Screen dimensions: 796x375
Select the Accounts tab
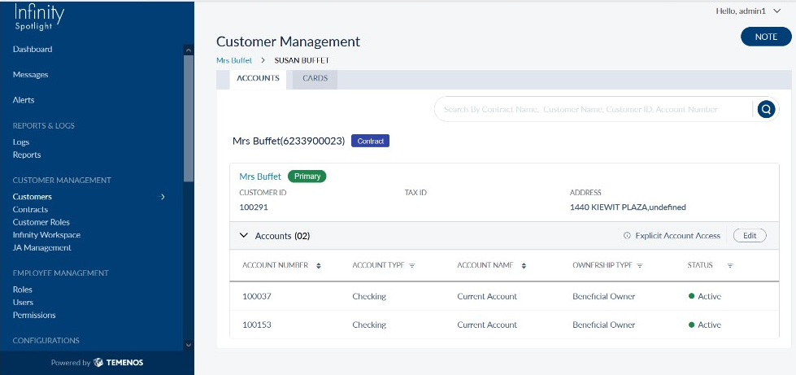coord(258,78)
